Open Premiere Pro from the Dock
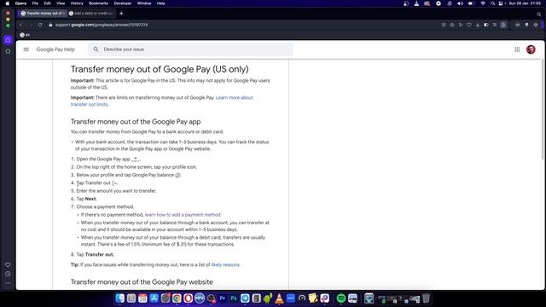Image resolution: width=546 pixels, height=307 pixels. (x=222, y=298)
